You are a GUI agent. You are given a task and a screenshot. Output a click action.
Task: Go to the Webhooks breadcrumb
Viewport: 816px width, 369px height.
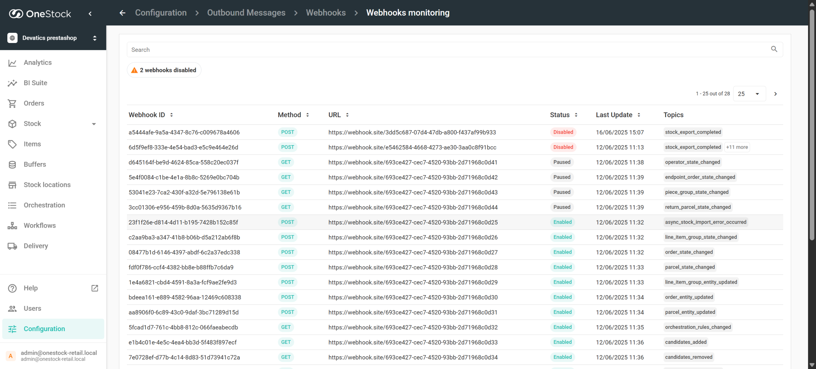[x=325, y=13]
